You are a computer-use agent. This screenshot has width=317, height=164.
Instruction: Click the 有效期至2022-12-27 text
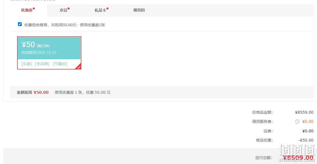pyautogui.click(x=39, y=53)
